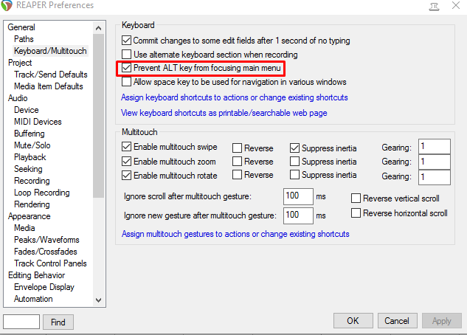Select Editing Behavior in the tree
Viewport: 467px width, 335px height.
(36, 275)
